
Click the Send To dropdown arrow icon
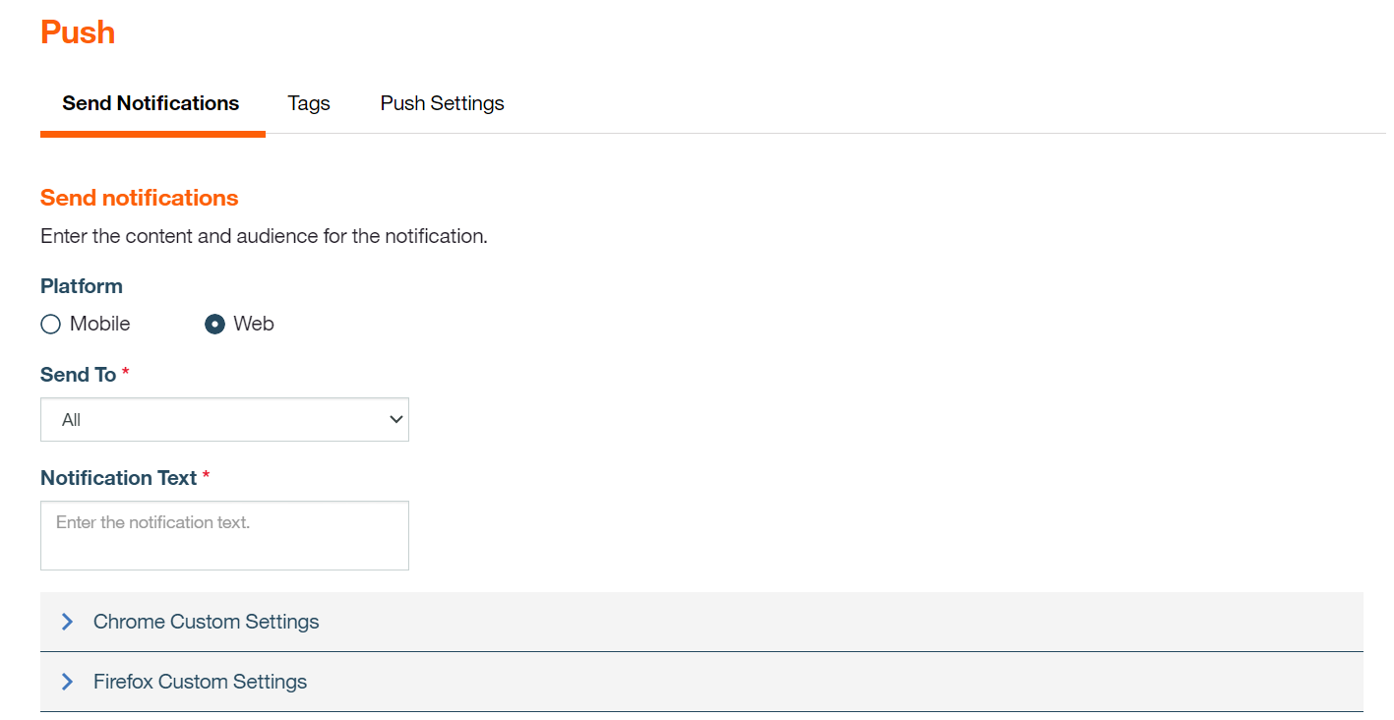click(395, 420)
